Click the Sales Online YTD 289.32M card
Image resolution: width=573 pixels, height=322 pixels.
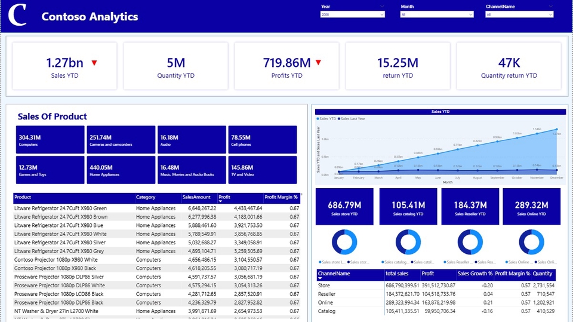click(x=531, y=207)
